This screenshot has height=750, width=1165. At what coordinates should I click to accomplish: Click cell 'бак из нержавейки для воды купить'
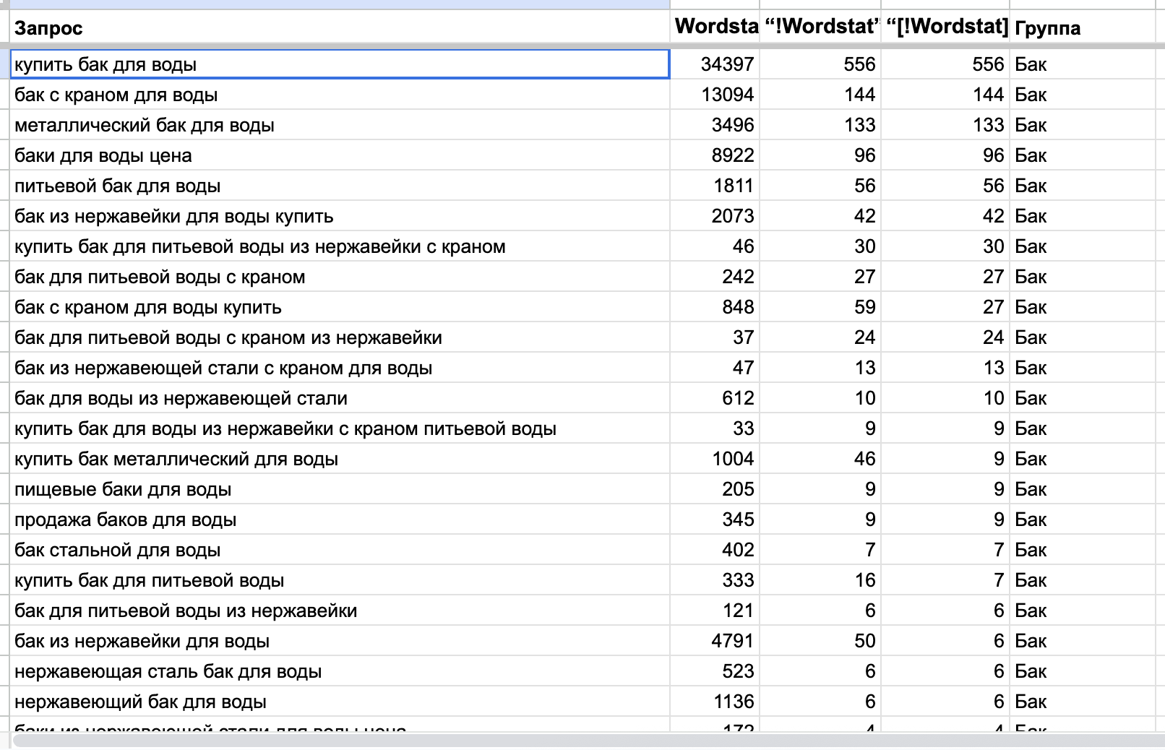tap(340, 216)
